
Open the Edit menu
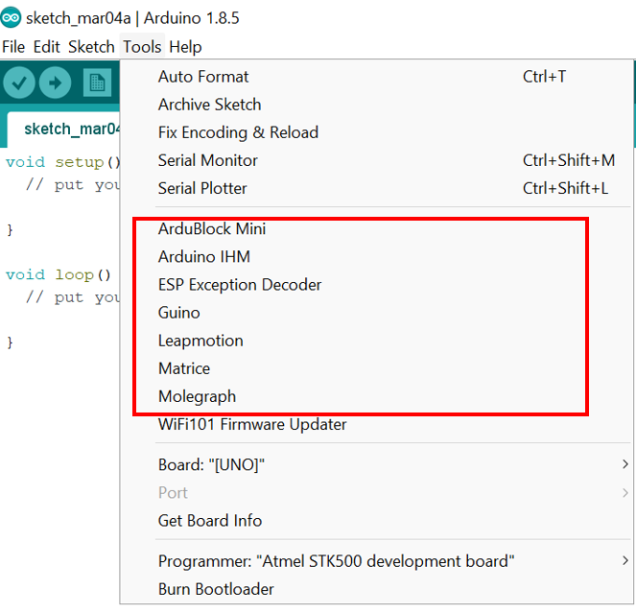(46, 46)
